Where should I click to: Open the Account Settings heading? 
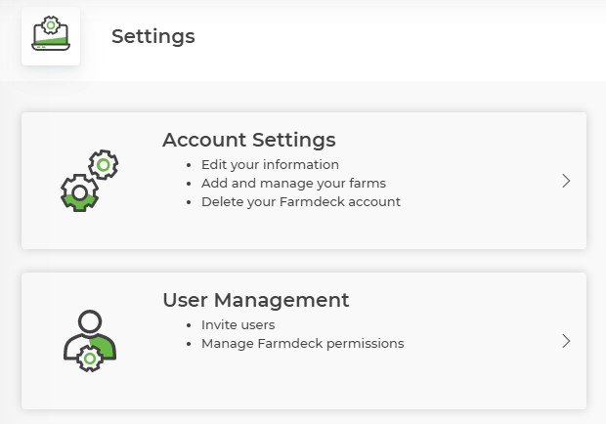248,140
